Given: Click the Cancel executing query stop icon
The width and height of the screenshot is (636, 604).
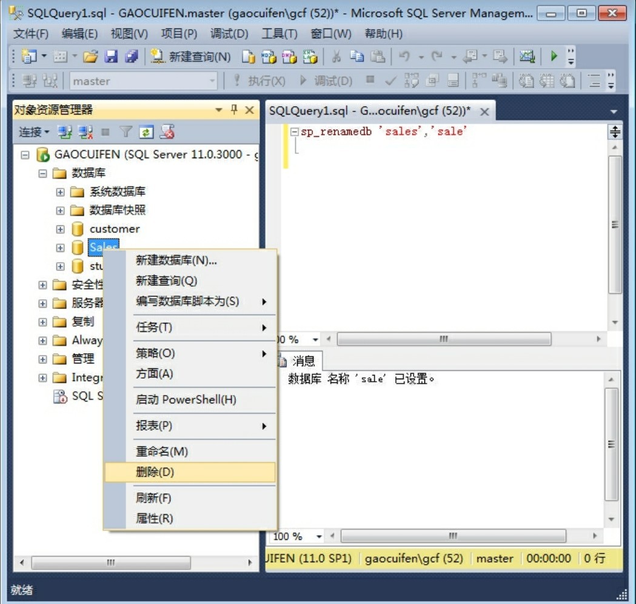Looking at the screenshot, I should (369, 79).
